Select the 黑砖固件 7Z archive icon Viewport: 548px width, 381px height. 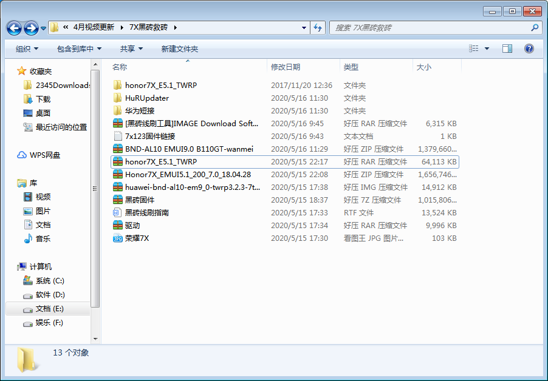tap(118, 200)
